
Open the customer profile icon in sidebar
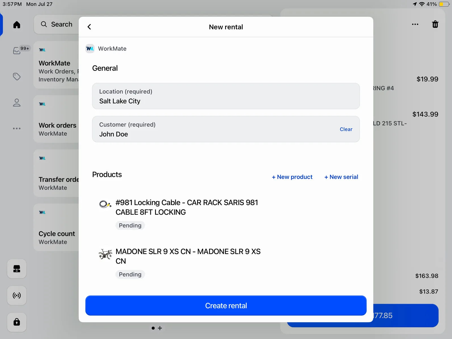point(17,103)
